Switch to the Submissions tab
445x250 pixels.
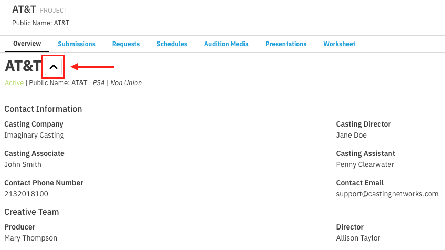[77, 44]
